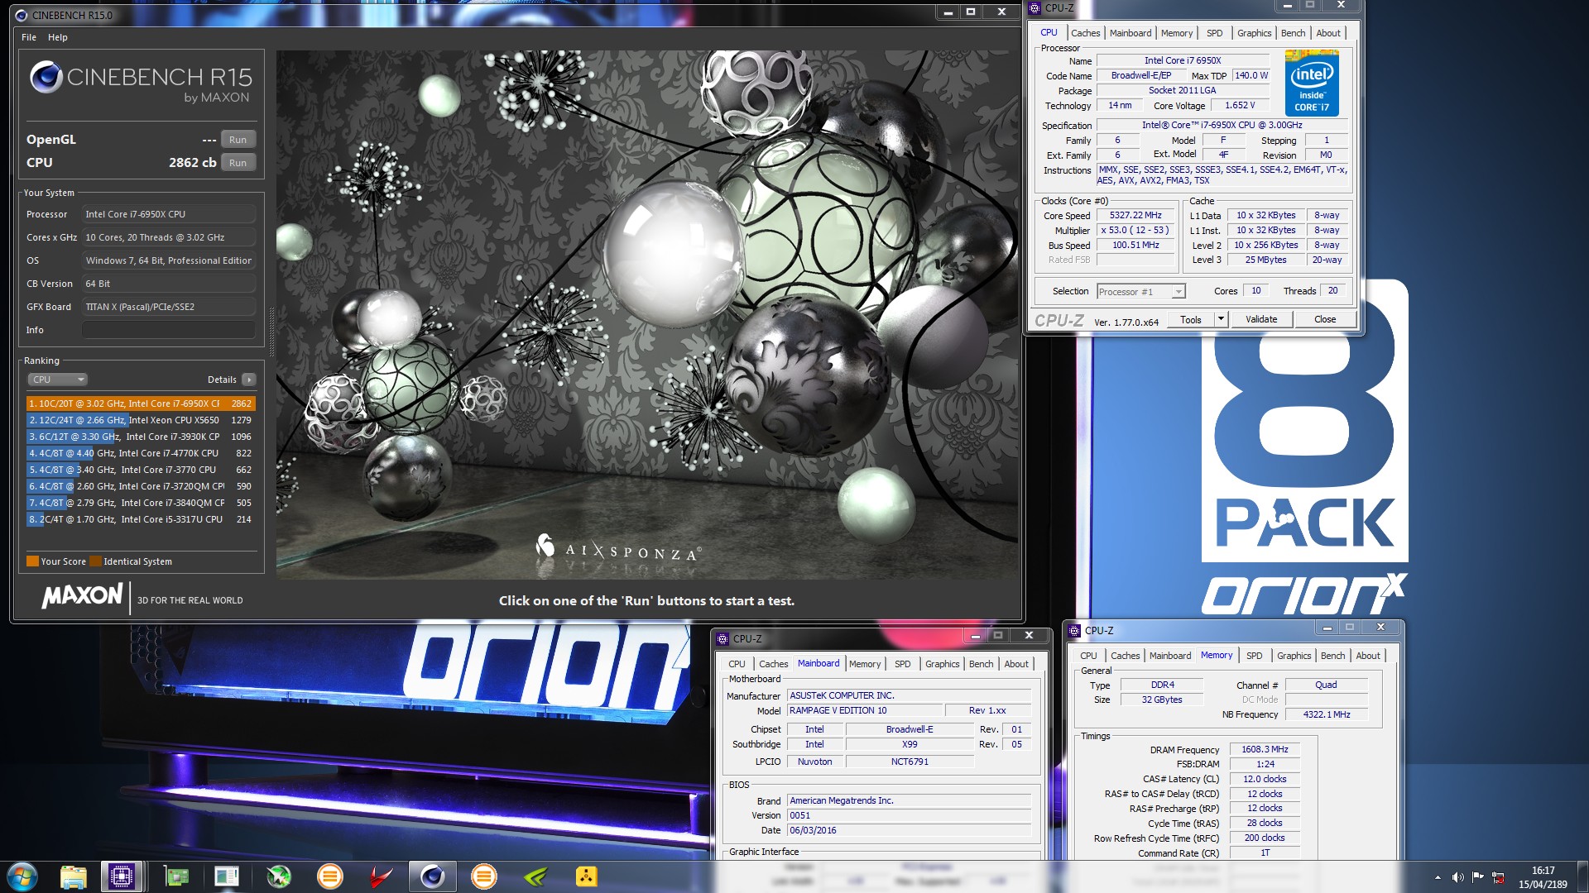
Task: Click the Memory CPU-Z window's title icon
Action: click(x=1075, y=630)
